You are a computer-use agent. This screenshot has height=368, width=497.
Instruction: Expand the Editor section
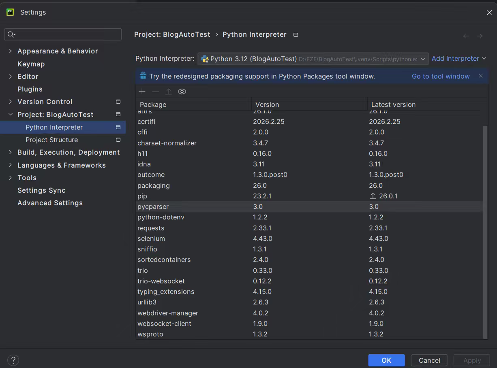(11, 77)
